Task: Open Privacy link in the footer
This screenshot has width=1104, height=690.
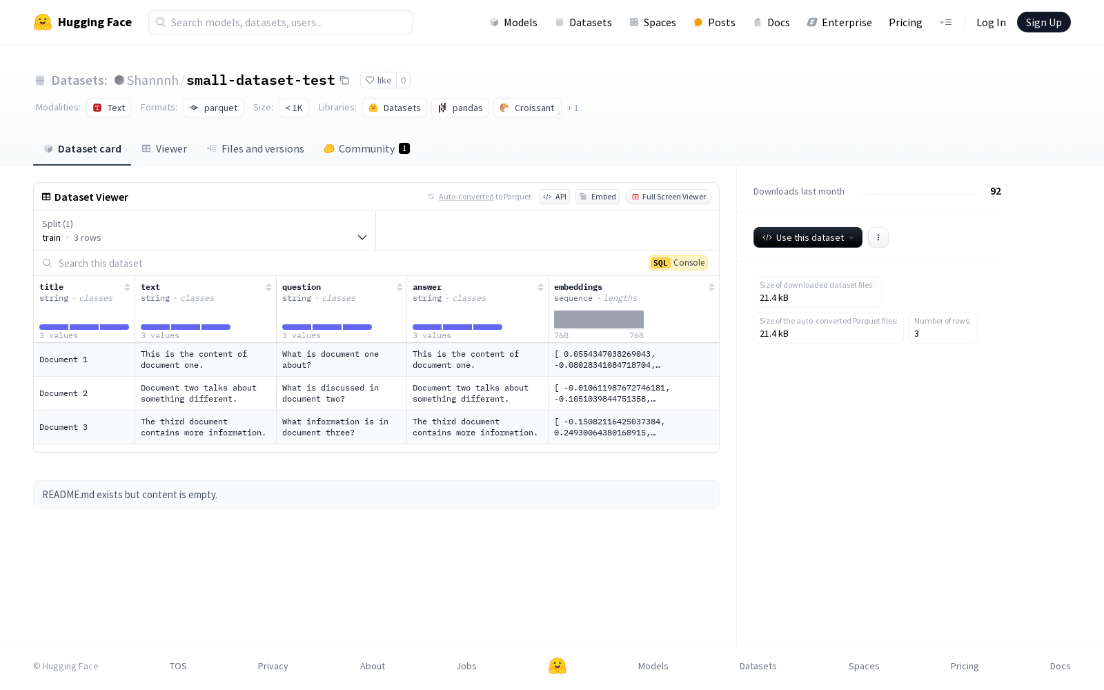Action: click(x=273, y=666)
